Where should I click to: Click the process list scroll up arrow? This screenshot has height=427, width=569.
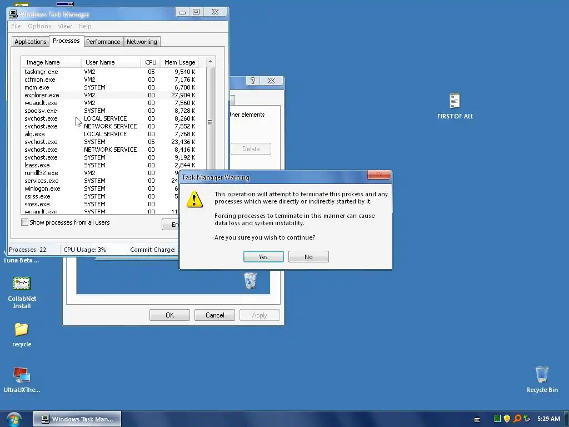click(210, 62)
